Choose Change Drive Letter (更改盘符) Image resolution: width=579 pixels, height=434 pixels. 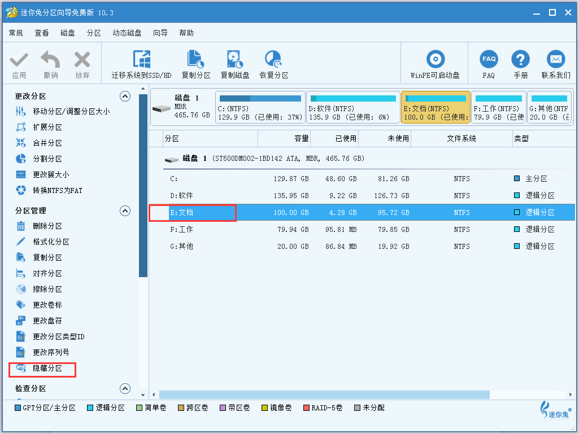39,321
